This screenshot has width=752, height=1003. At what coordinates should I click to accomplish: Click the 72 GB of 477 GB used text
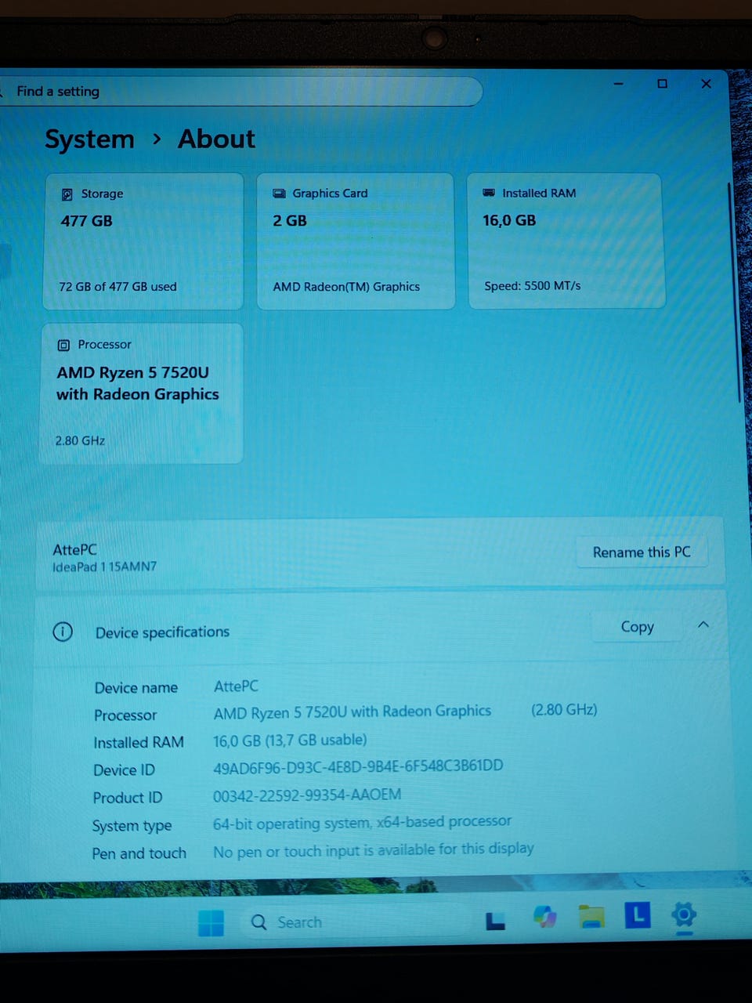117,287
